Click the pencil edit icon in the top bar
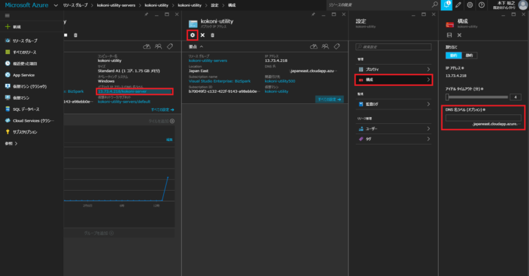This screenshot has width=529, height=276. click(x=458, y=5)
